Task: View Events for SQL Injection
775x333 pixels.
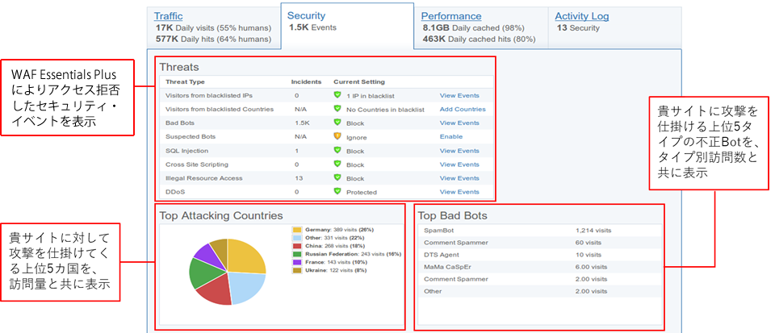Action: pyautogui.click(x=459, y=151)
